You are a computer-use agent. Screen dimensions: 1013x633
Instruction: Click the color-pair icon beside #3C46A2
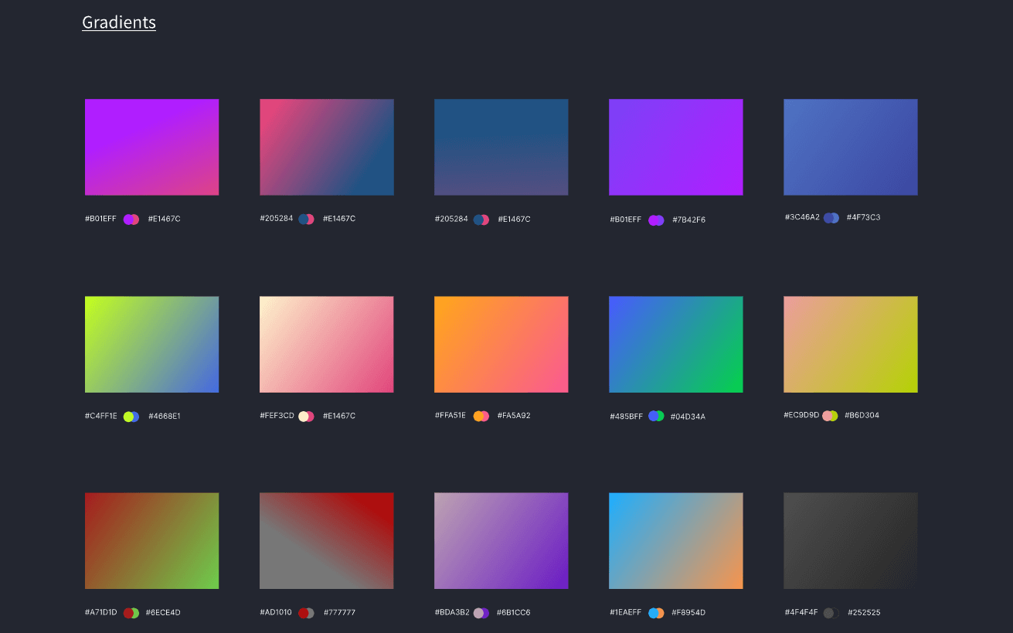pos(831,218)
